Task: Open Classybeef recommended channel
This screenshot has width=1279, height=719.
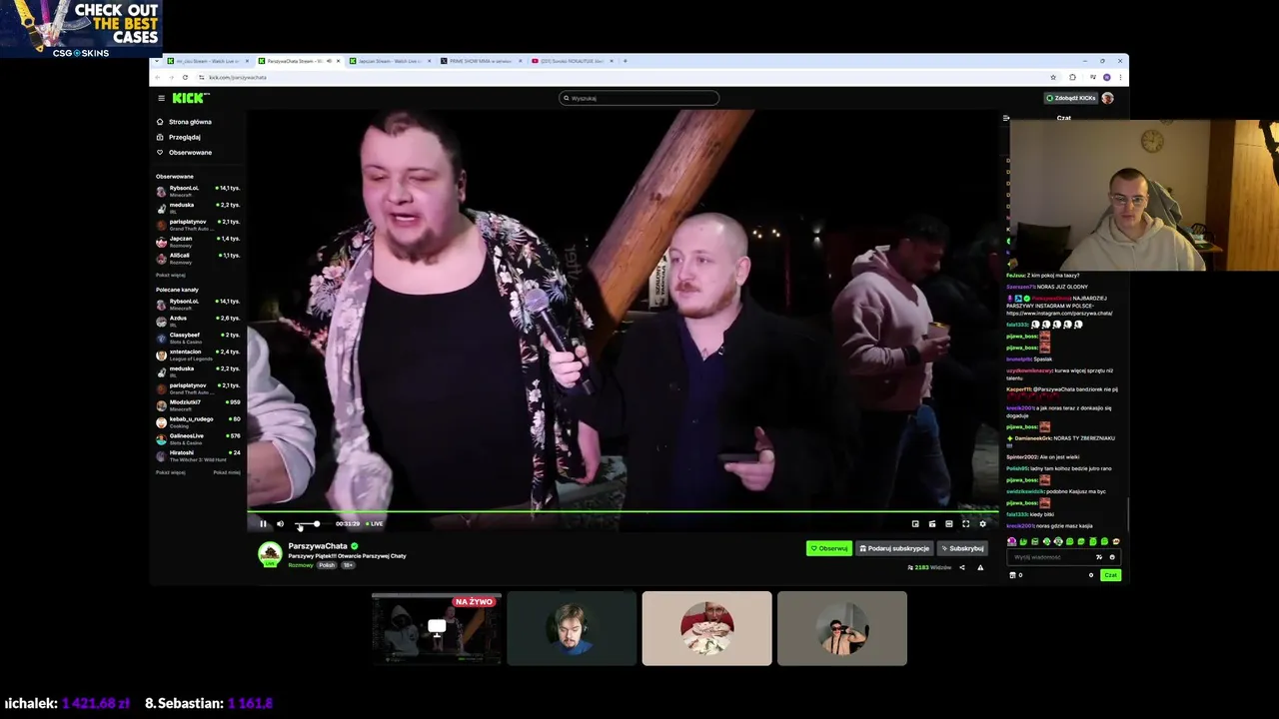Action: (x=198, y=337)
